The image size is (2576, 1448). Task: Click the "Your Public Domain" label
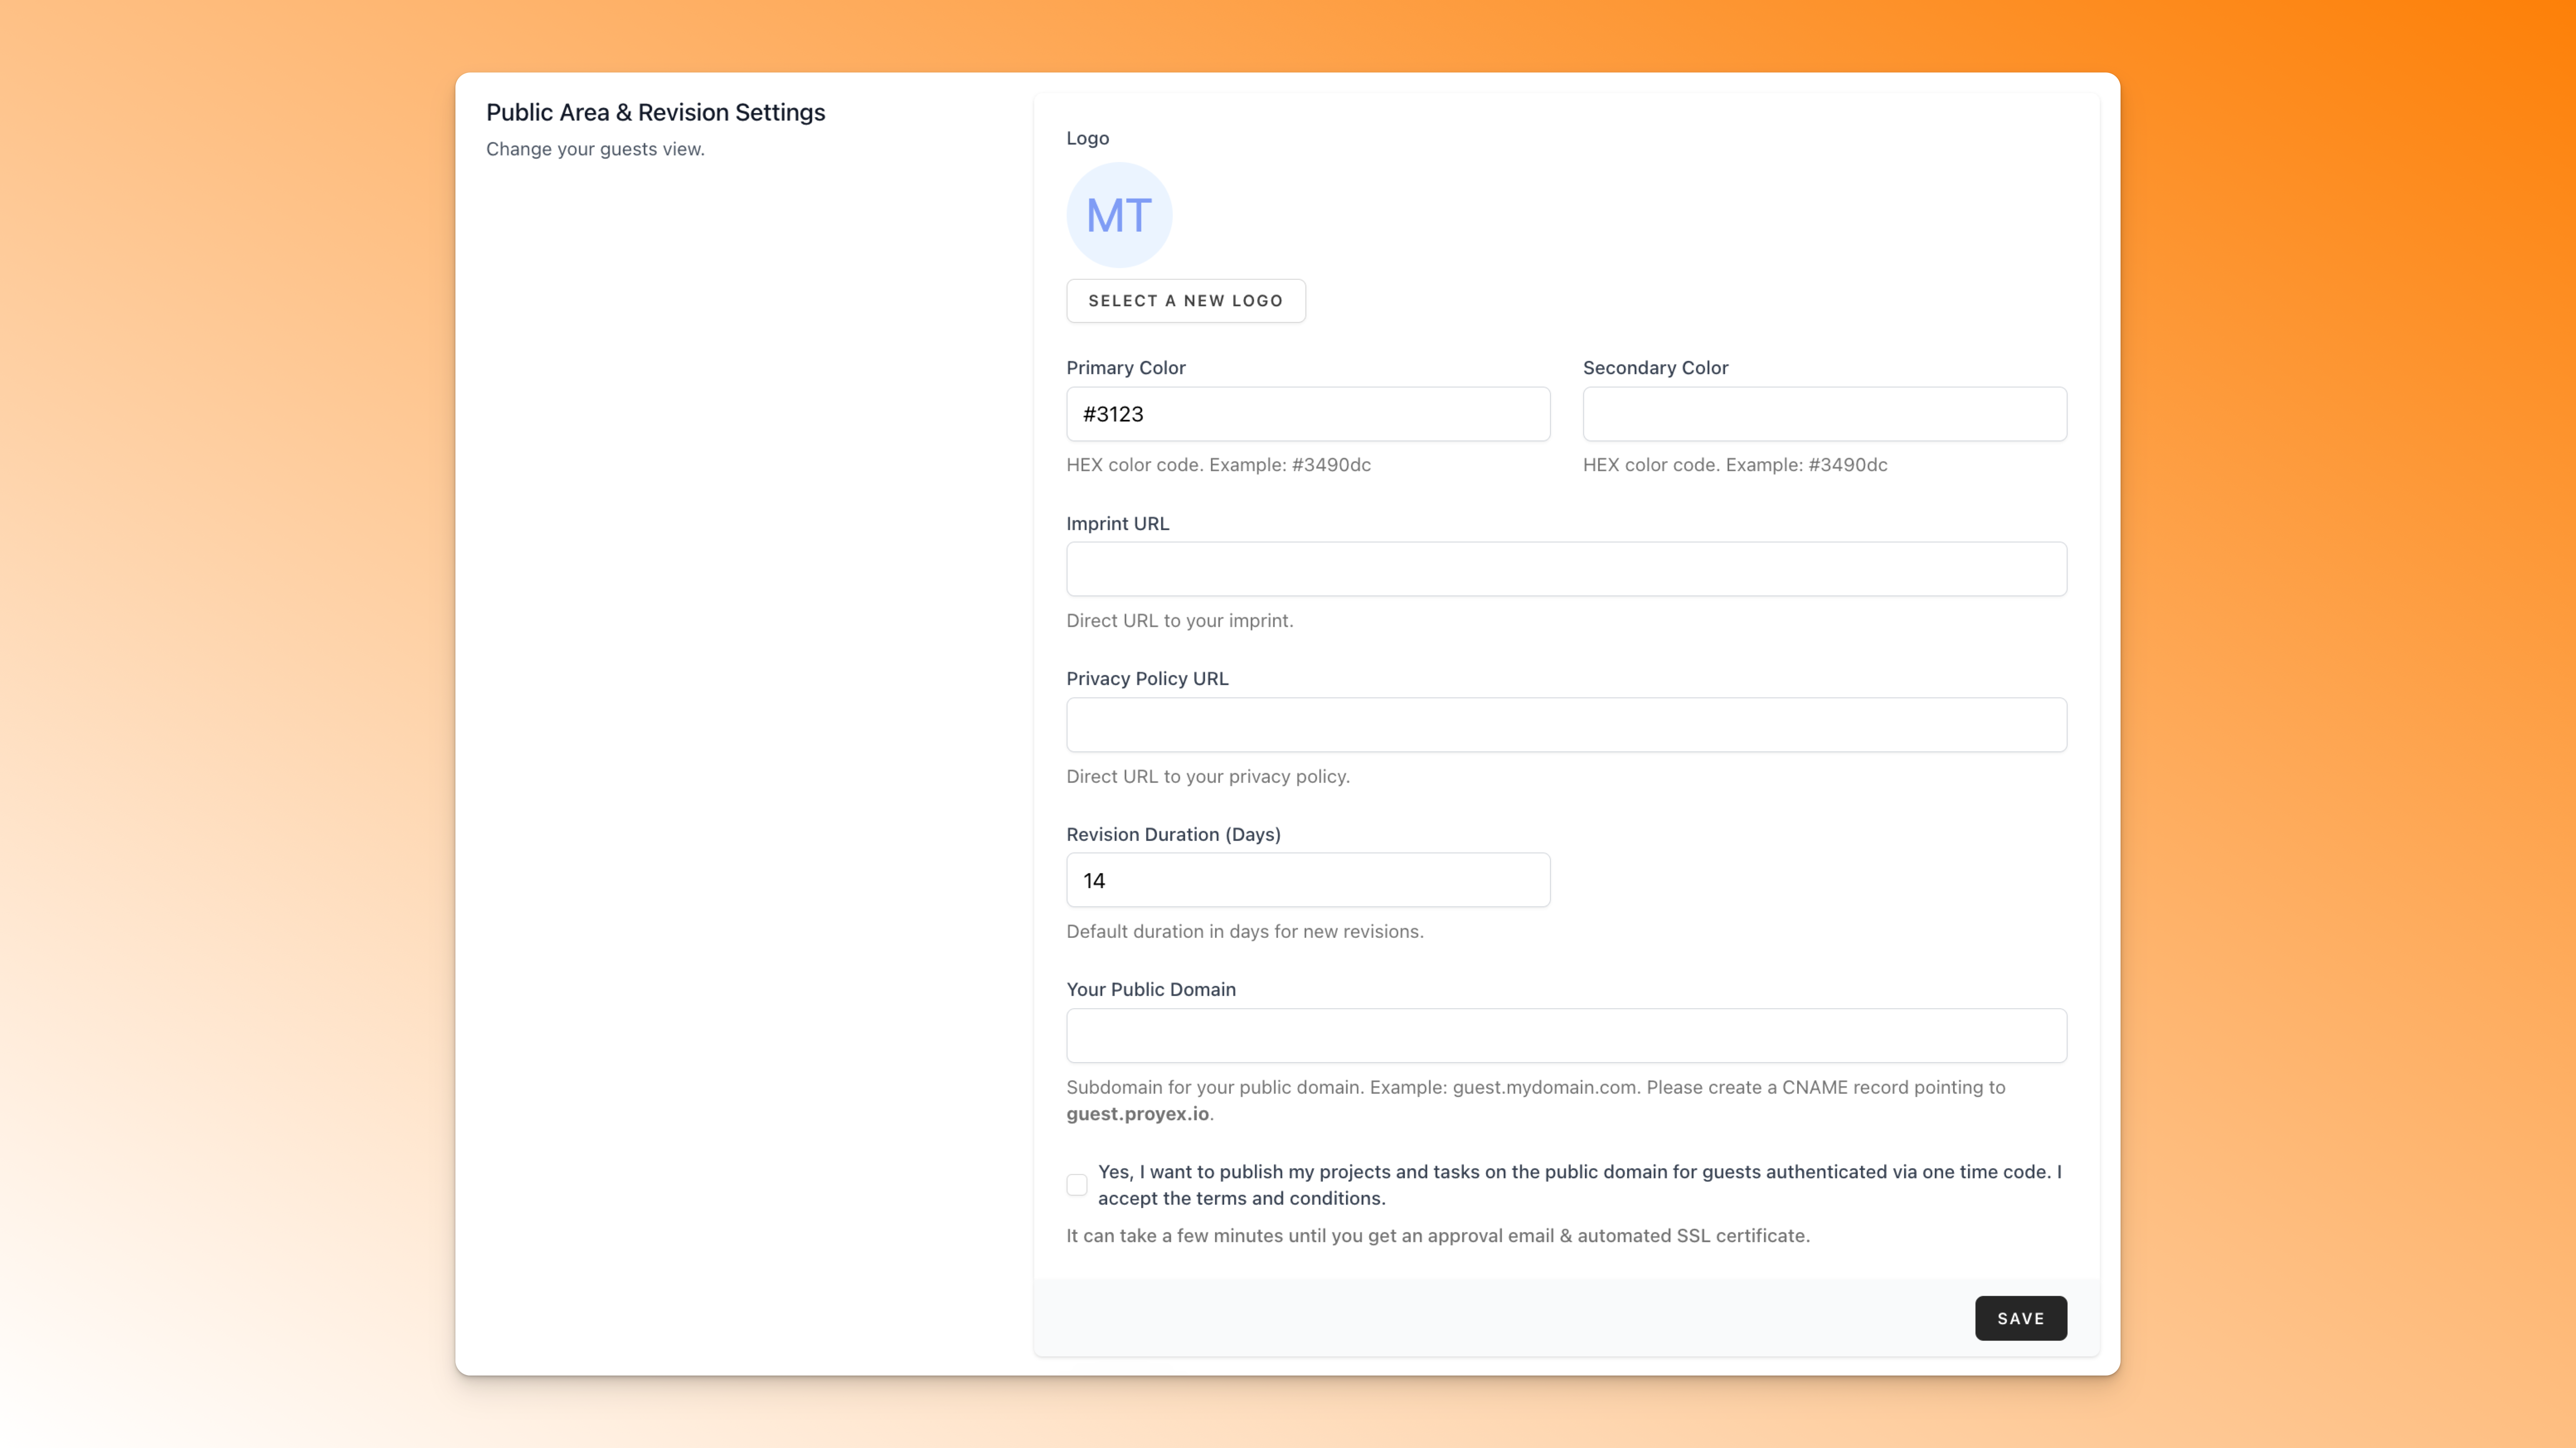tap(1151, 990)
